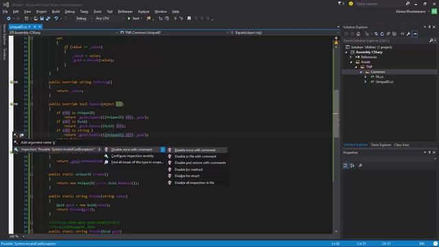This screenshot has width=439, height=247.
Task: Click the highlighted rightmost Solution Explorer toolbar icon
Action: pos(415,34)
